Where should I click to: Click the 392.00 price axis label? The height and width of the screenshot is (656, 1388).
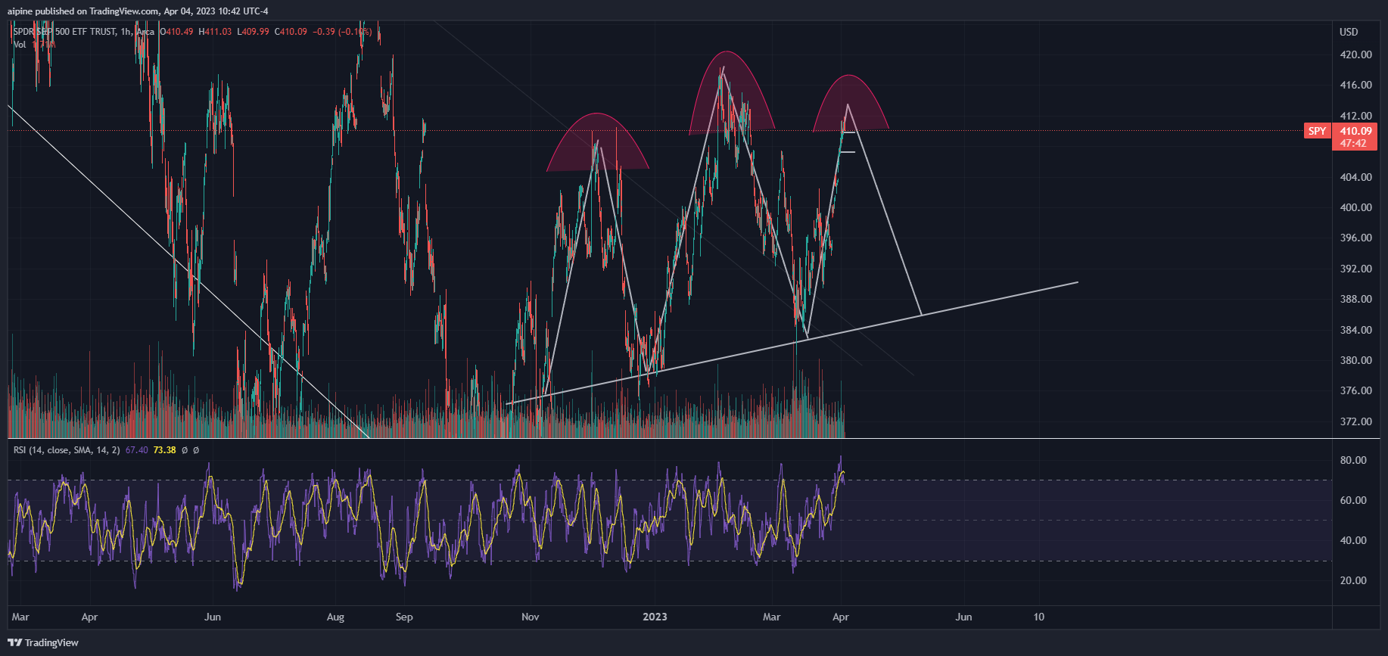pos(1355,269)
